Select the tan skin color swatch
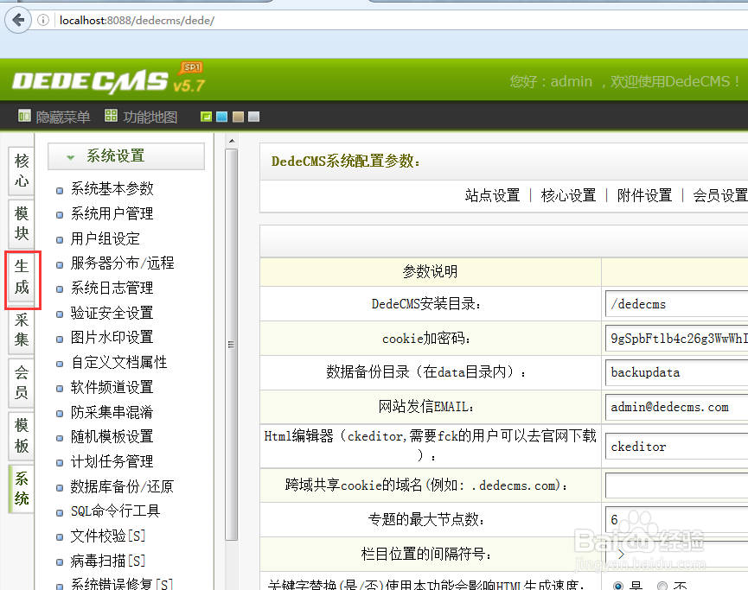748x590 pixels. pos(238,117)
